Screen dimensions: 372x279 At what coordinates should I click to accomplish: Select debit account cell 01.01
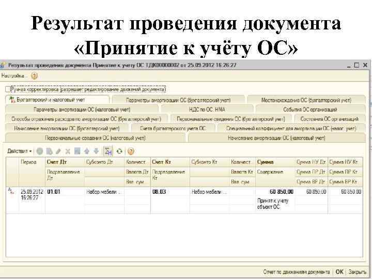65,192
